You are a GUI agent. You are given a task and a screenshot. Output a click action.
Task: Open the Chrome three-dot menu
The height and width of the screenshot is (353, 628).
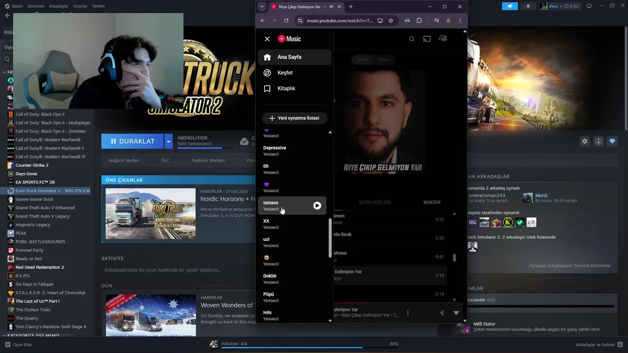coord(460,21)
